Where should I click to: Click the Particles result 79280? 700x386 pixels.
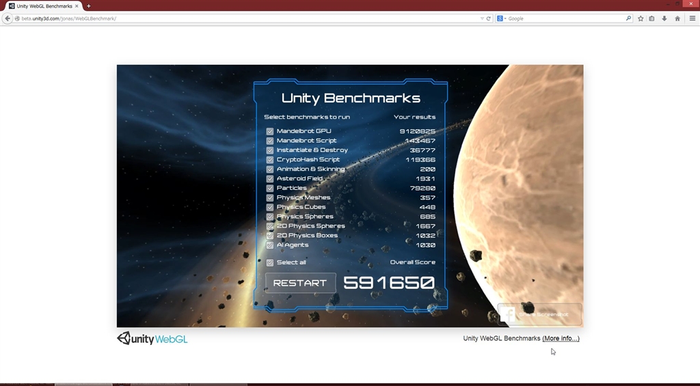tap(422, 189)
